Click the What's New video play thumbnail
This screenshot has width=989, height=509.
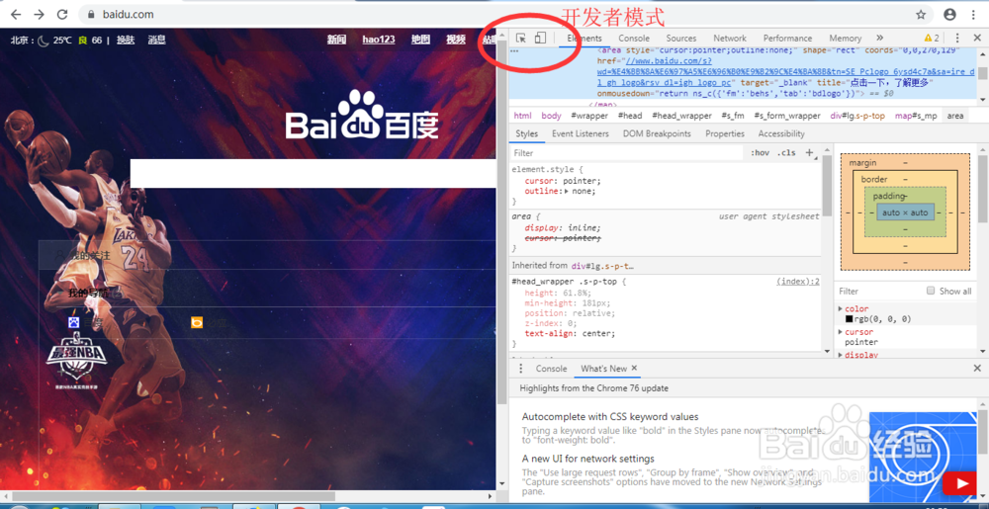pos(923,458)
